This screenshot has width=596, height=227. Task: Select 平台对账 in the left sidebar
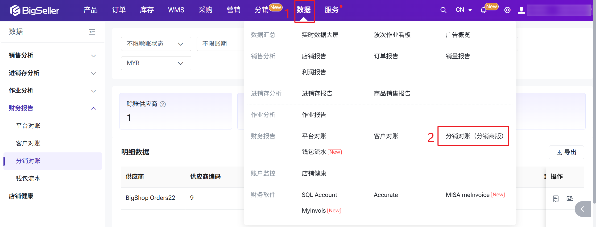coord(28,126)
